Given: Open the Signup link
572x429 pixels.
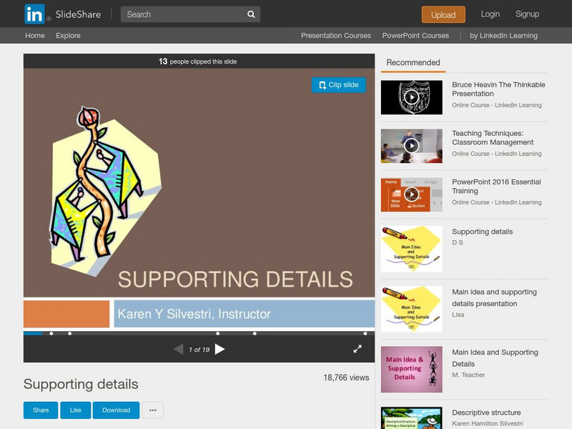Looking at the screenshot, I should 527,14.
